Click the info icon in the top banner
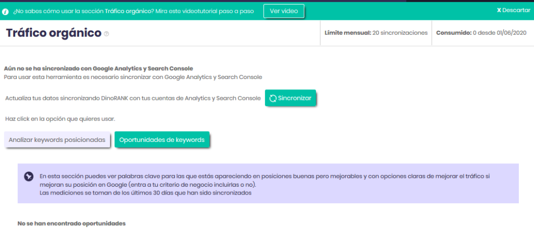The width and height of the screenshot is (534, 234). [6, 11]
